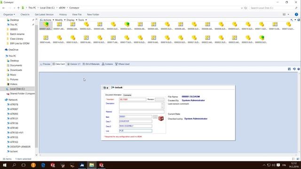Switch to details view in status bar

[293, 159]
